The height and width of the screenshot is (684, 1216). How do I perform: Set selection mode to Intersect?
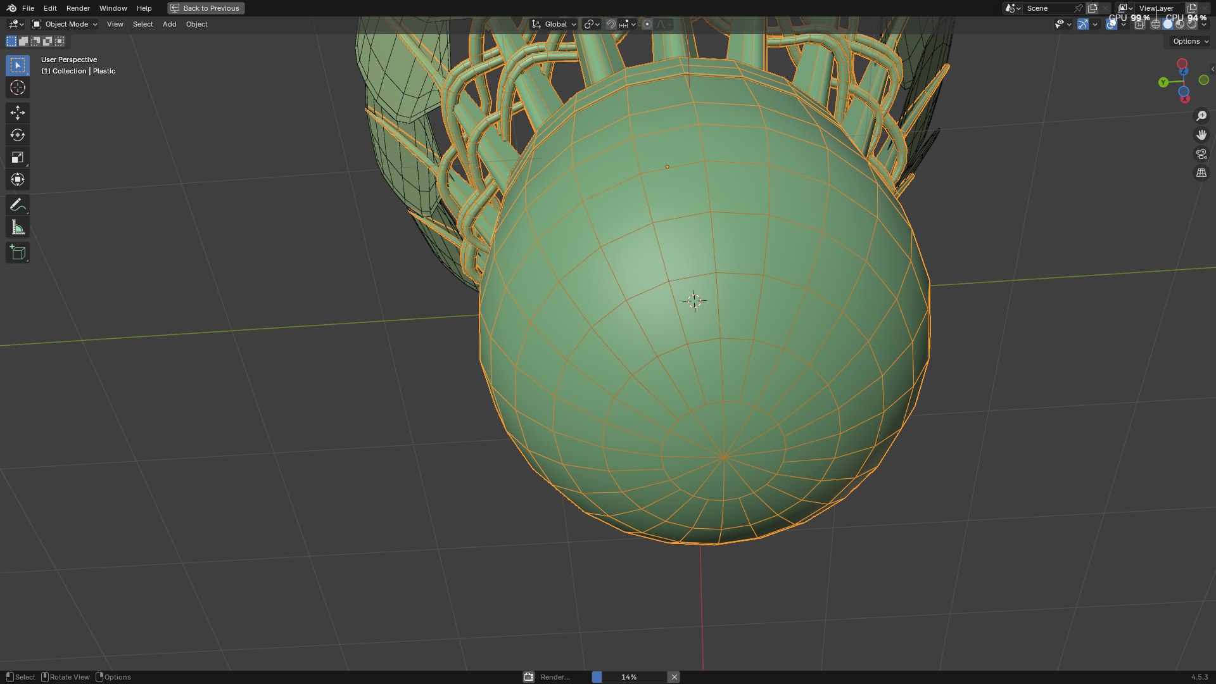tap(60, 41)
